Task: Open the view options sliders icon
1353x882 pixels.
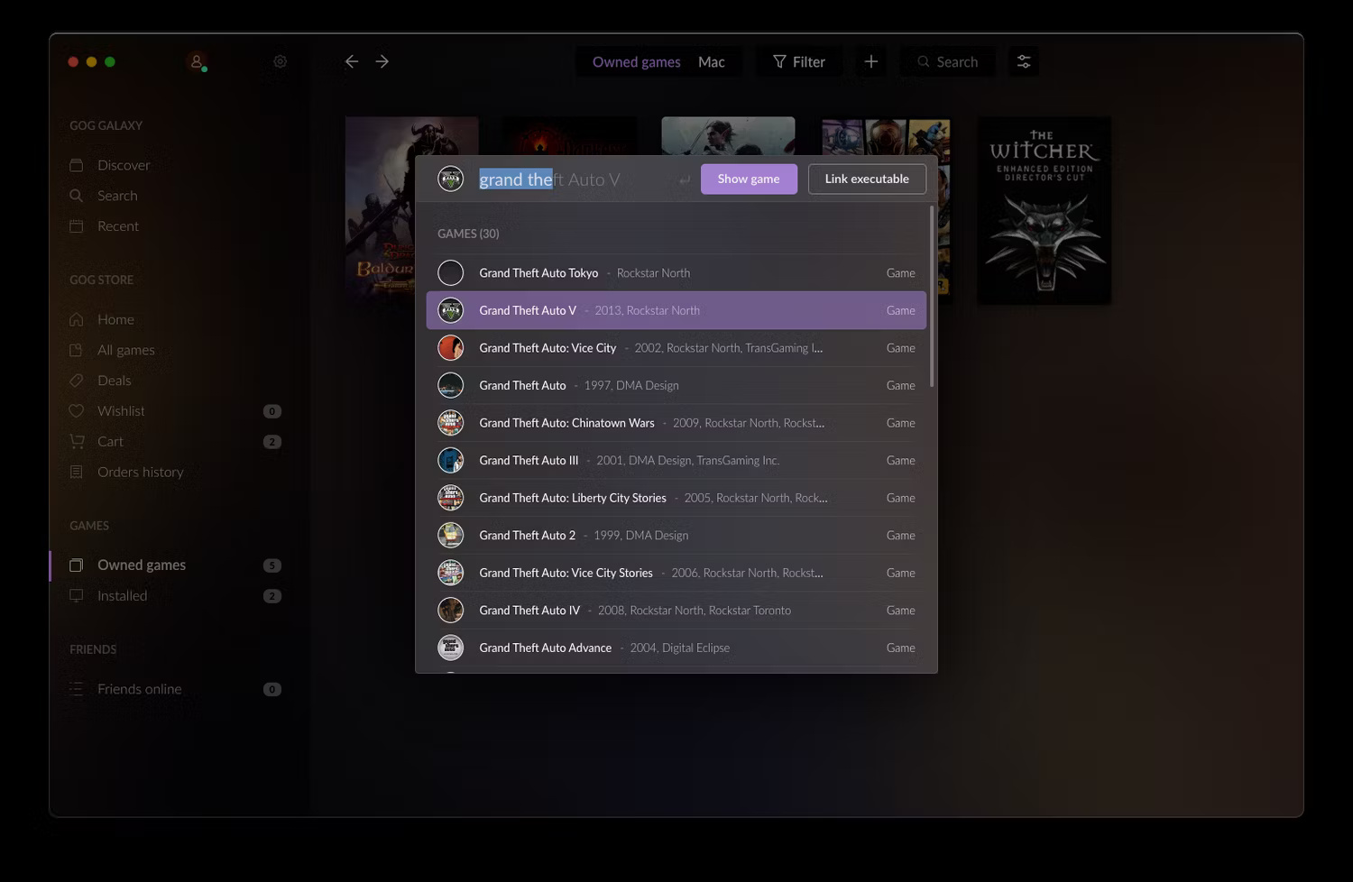Action: pyautogui.click(x=1023, y=61)
